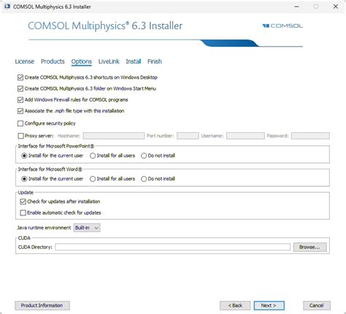Go to the LiveLink step tab
Image resolution: width=346 pixels, height=314 pixels.
point(109,61)
